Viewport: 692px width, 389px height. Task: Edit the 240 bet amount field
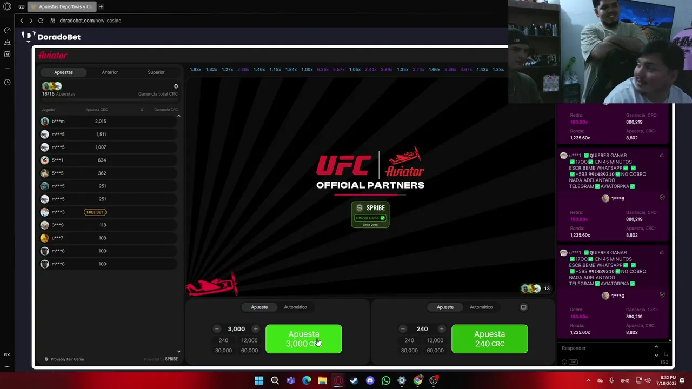pyautogui.click(x=422, y=329)
